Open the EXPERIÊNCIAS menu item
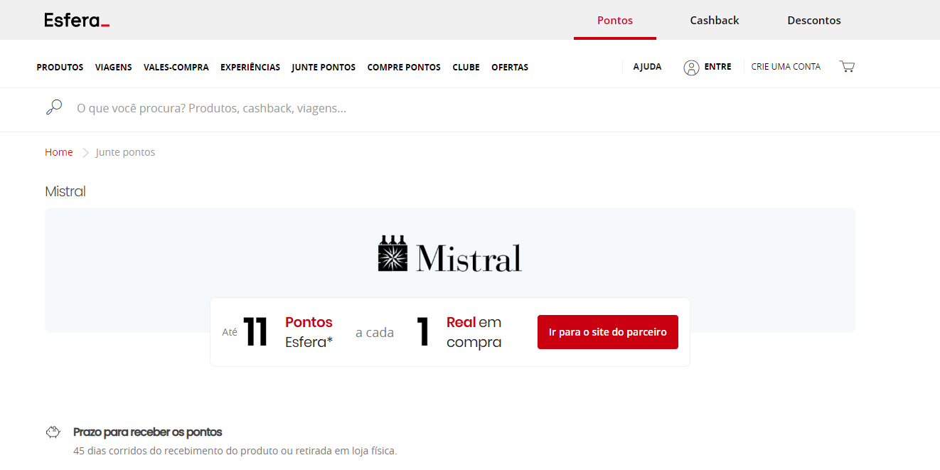Screen dimensions: 940x470 click(x=250, y=67)
